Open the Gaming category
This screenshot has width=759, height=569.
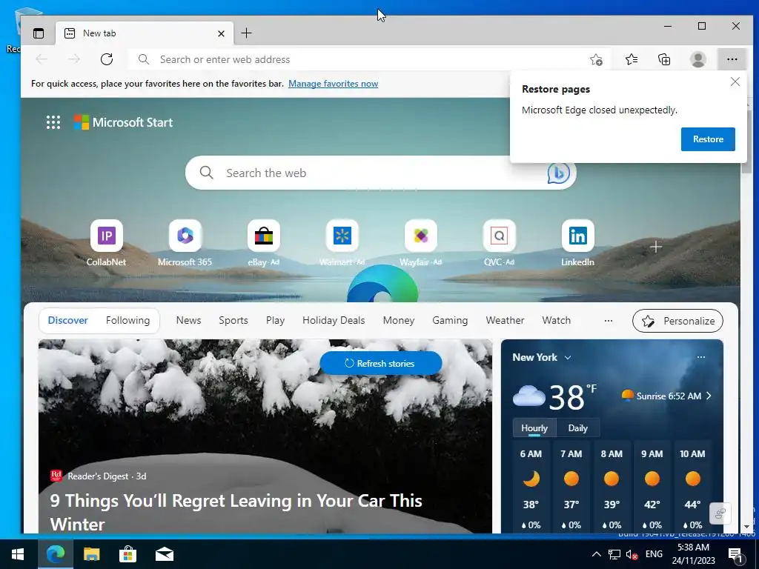click(450, 320)
